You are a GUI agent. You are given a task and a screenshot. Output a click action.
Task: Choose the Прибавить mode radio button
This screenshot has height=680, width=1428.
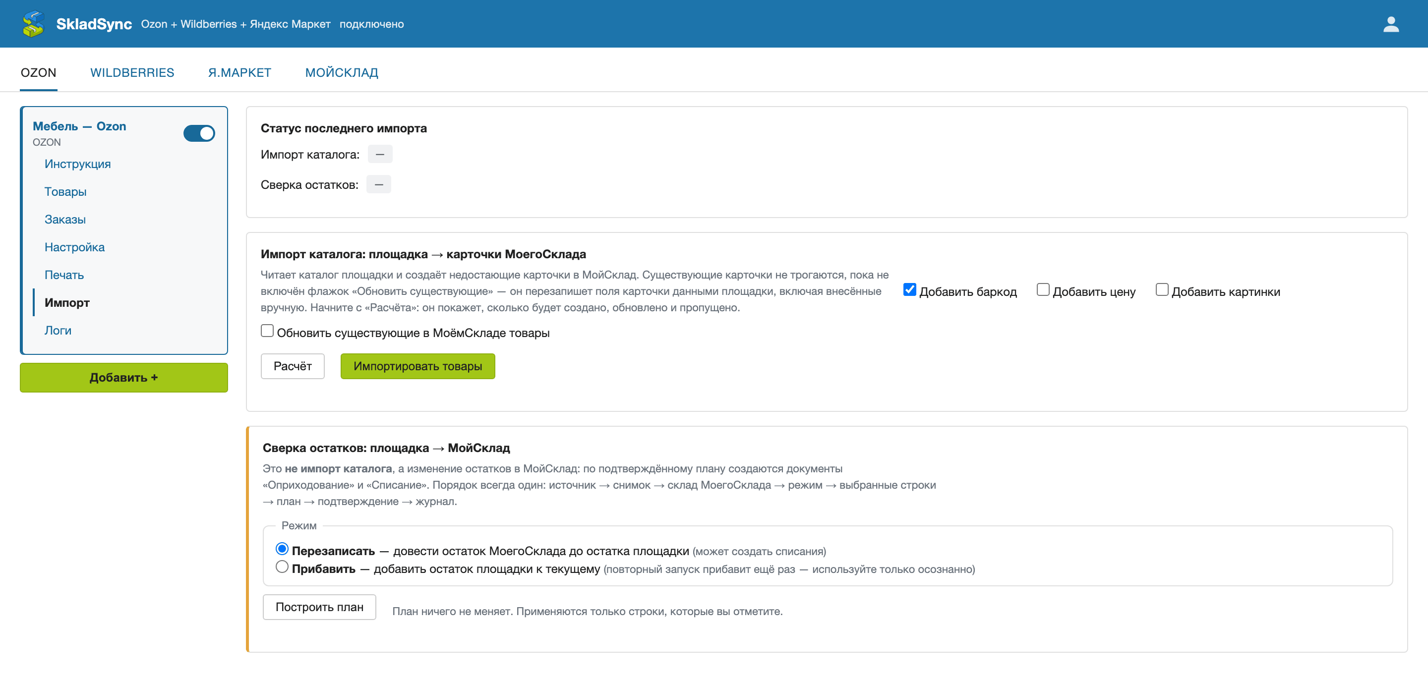tap(282, 567)
